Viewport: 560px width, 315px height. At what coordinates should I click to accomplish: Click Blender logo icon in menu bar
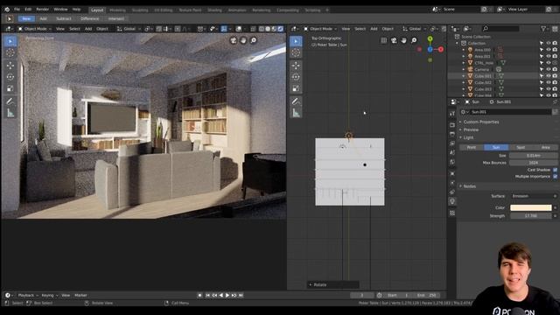coord(7,10)
